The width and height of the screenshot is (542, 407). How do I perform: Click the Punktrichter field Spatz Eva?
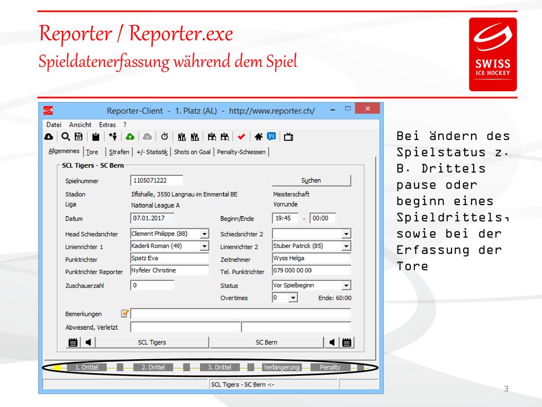(x=170, y=258)
